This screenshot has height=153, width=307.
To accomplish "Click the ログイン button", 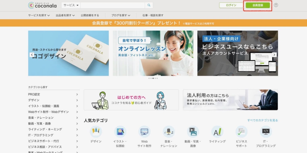I will pyautogui.click(x=231, y=5).
